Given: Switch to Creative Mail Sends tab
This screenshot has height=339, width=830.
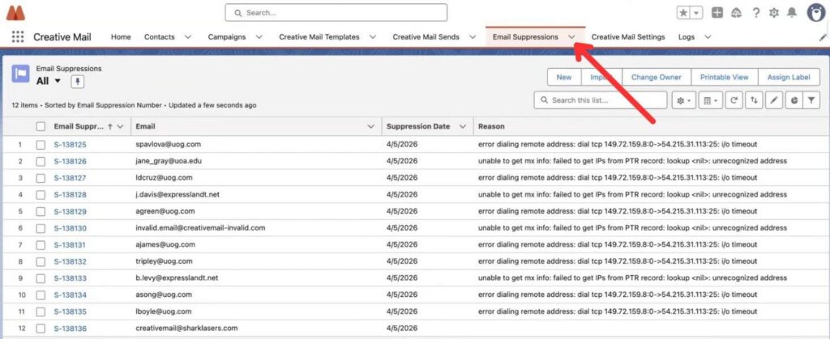Looking at the screenshot, I should tap(426, 37).
